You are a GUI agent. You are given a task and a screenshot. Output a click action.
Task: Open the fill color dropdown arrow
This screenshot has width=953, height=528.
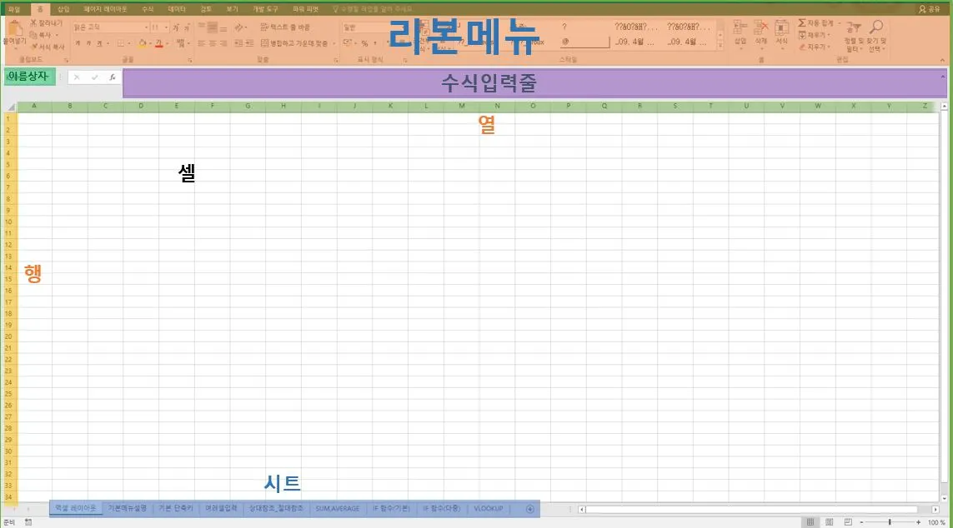(x=149, y=43)
